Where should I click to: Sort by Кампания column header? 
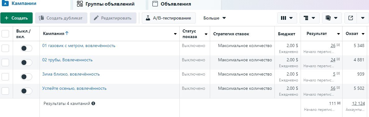[56, 34]
